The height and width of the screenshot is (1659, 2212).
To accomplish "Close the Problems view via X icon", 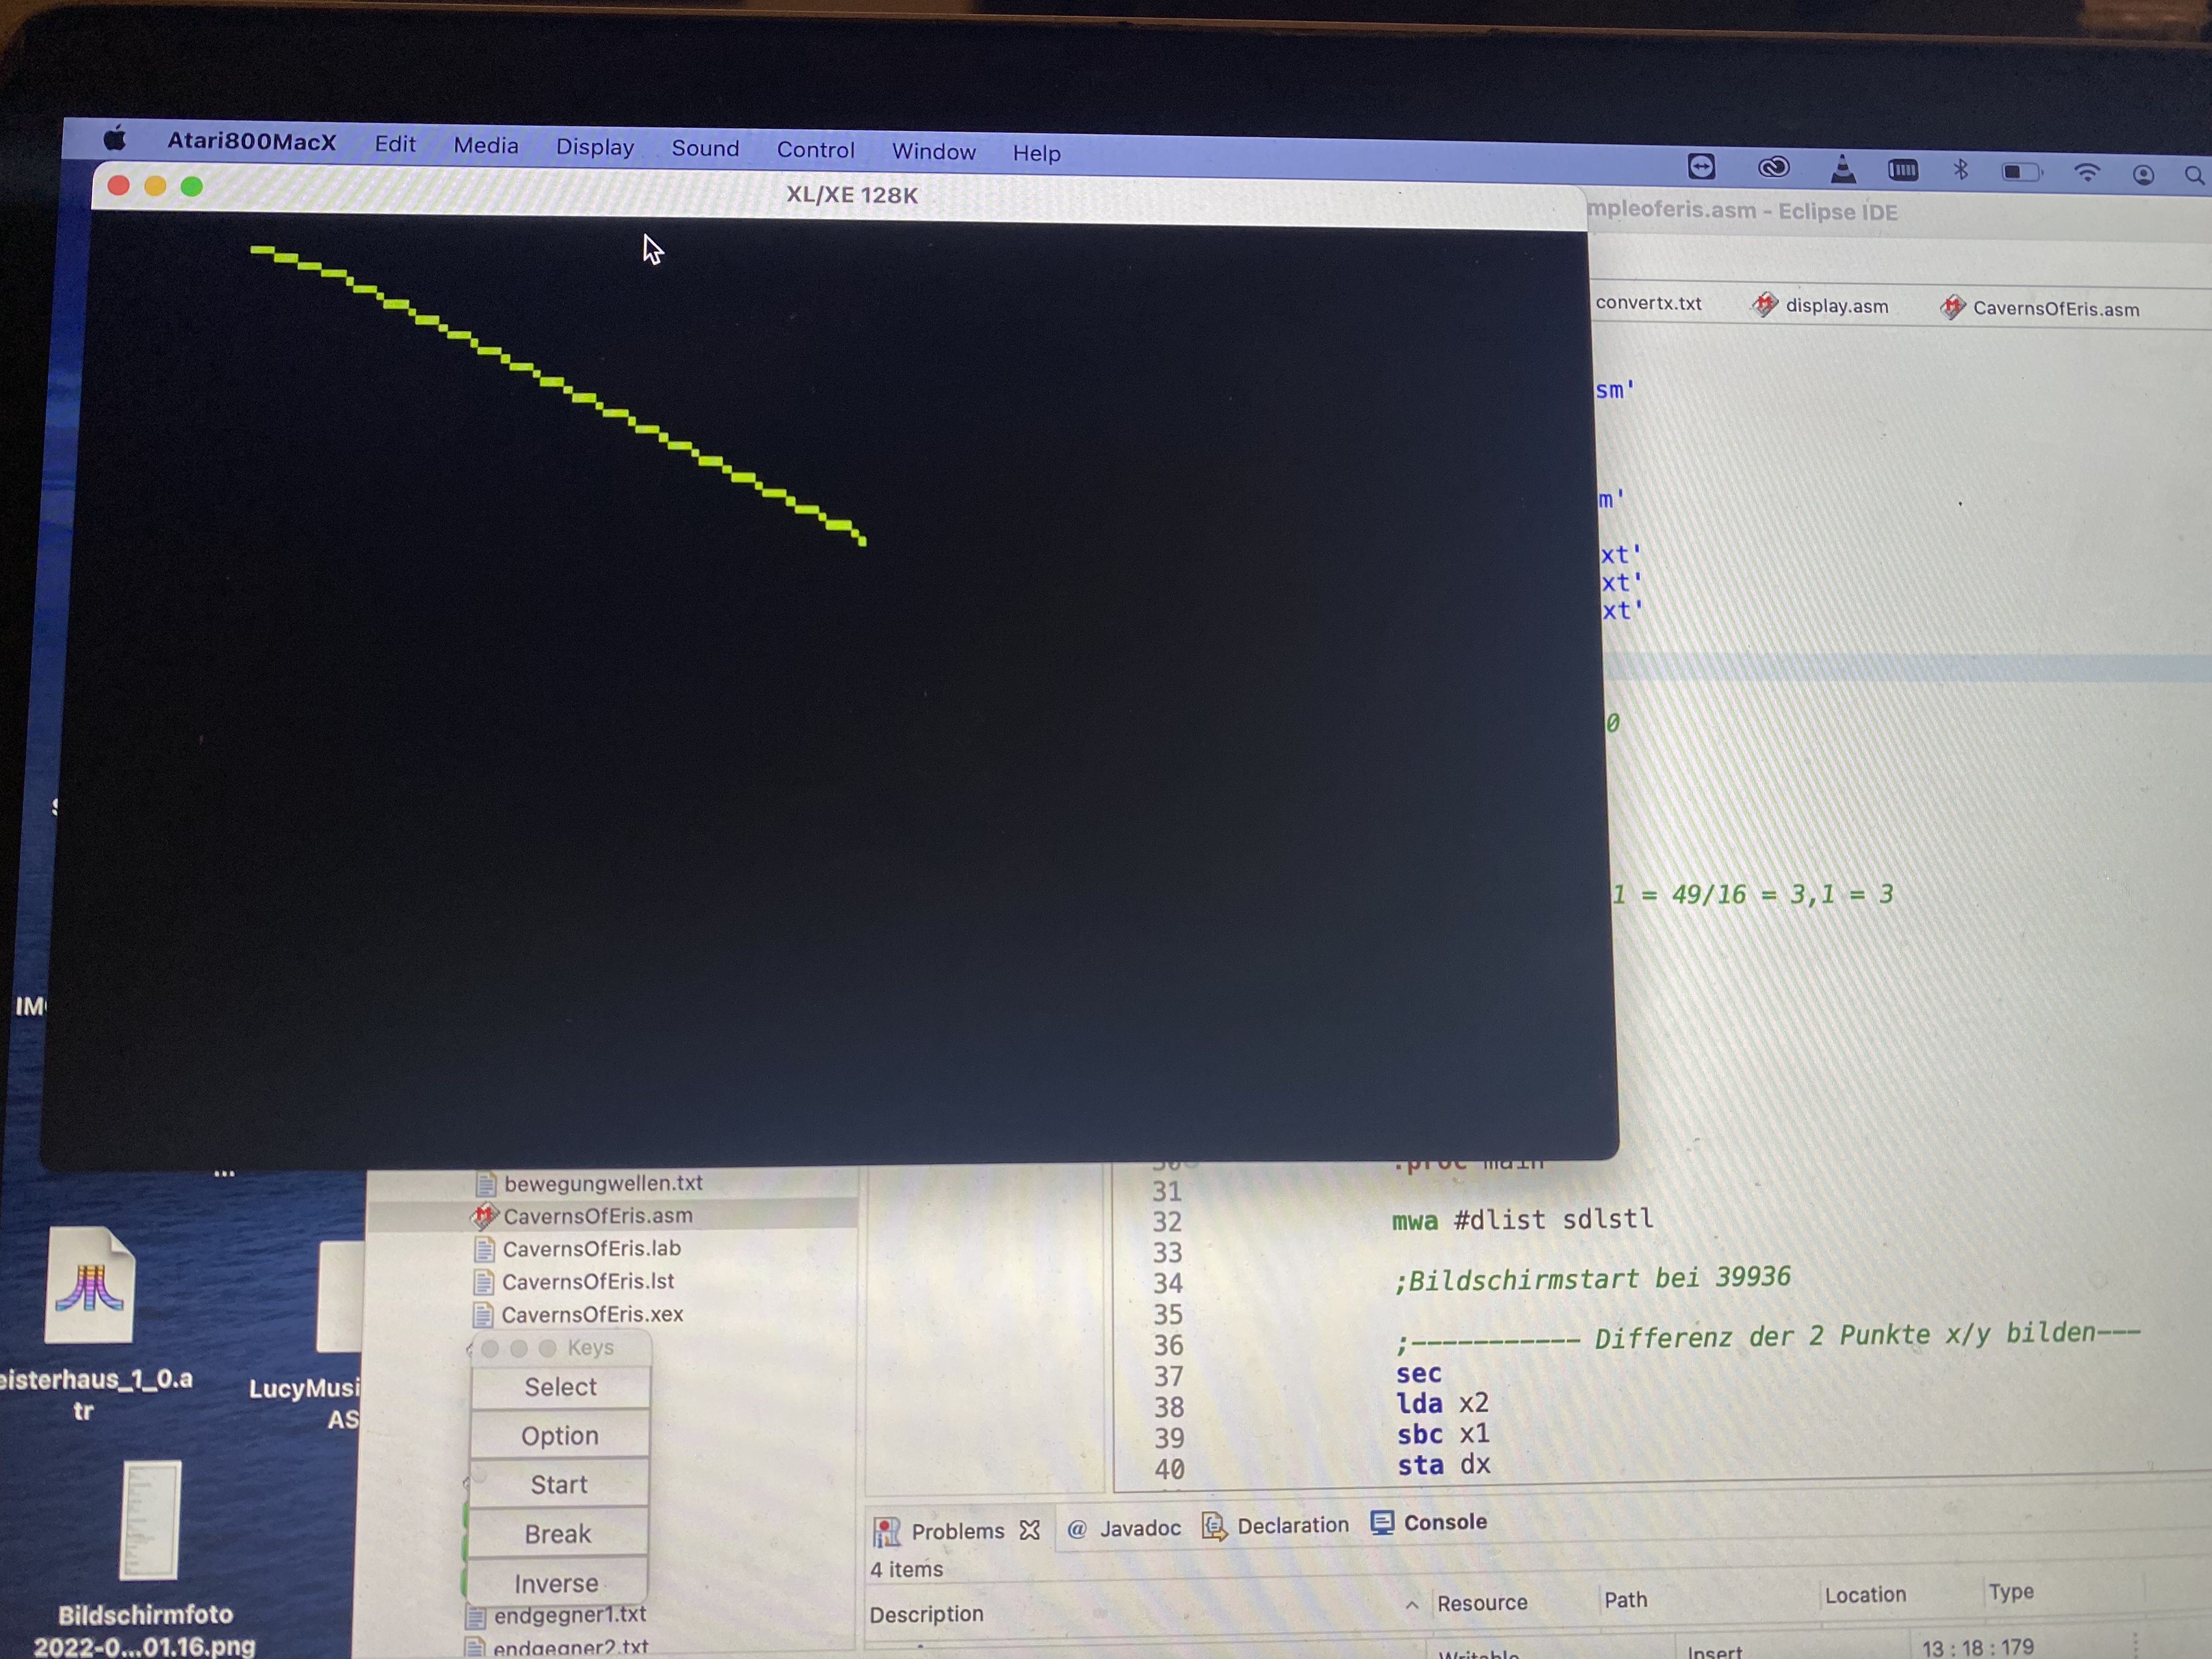I will click(x=1030, y=1530).
